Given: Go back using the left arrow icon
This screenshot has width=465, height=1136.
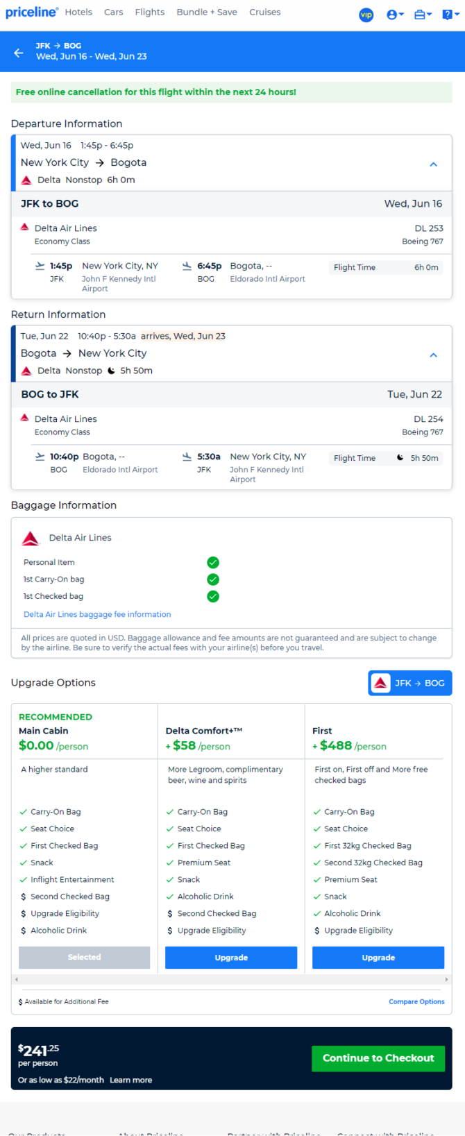Looking at the screenshot, I should [x=19, y=52].
